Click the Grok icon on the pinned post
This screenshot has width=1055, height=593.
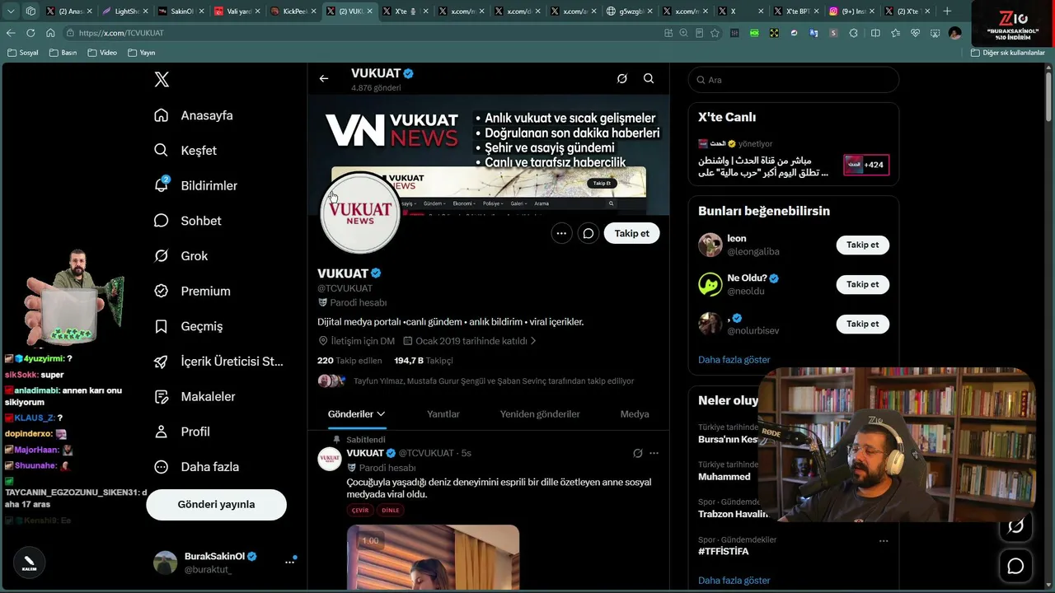click(637, 453)
